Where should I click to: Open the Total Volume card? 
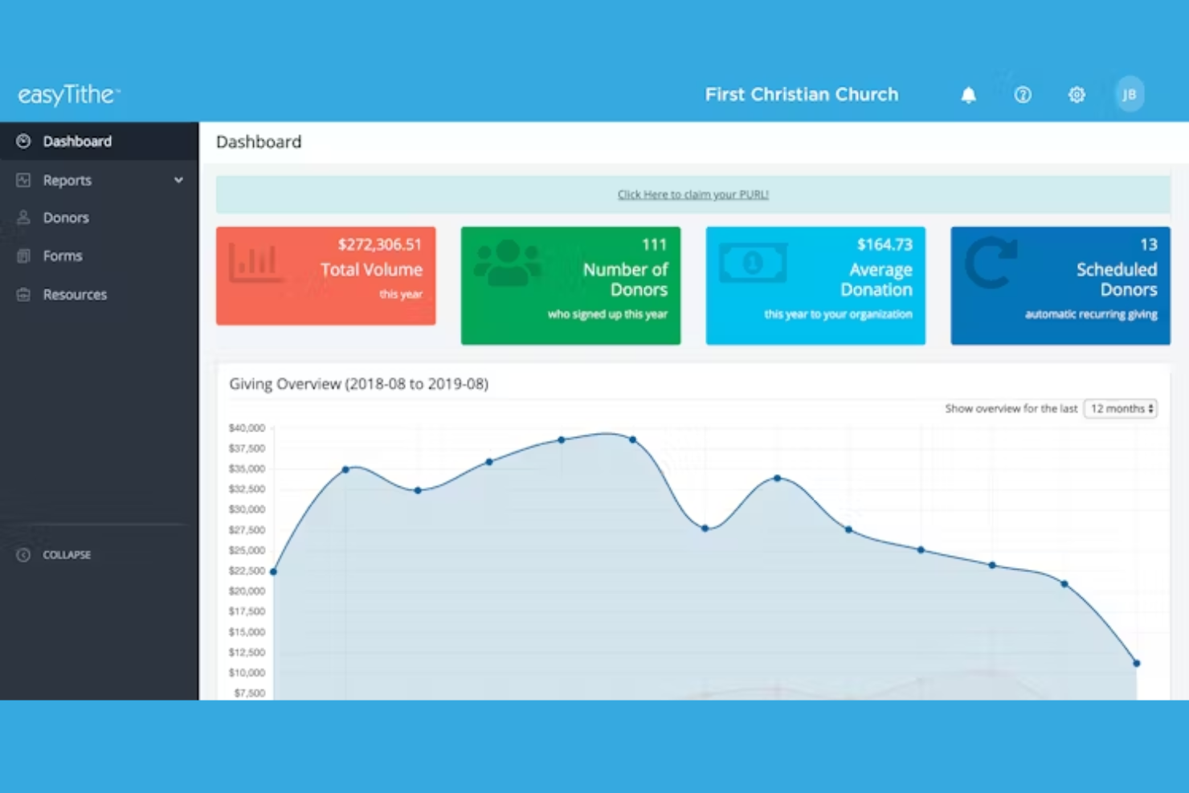point(326,276)
